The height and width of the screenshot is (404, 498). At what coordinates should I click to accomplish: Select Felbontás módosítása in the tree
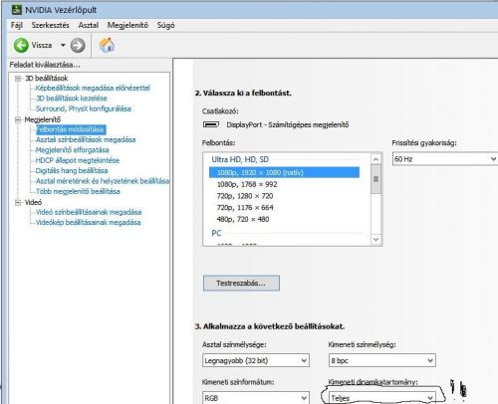71,129
